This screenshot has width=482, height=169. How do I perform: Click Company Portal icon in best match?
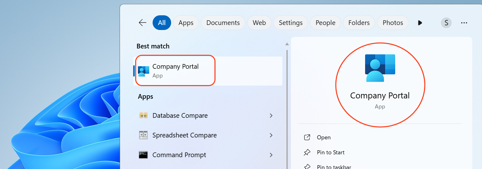144,71
